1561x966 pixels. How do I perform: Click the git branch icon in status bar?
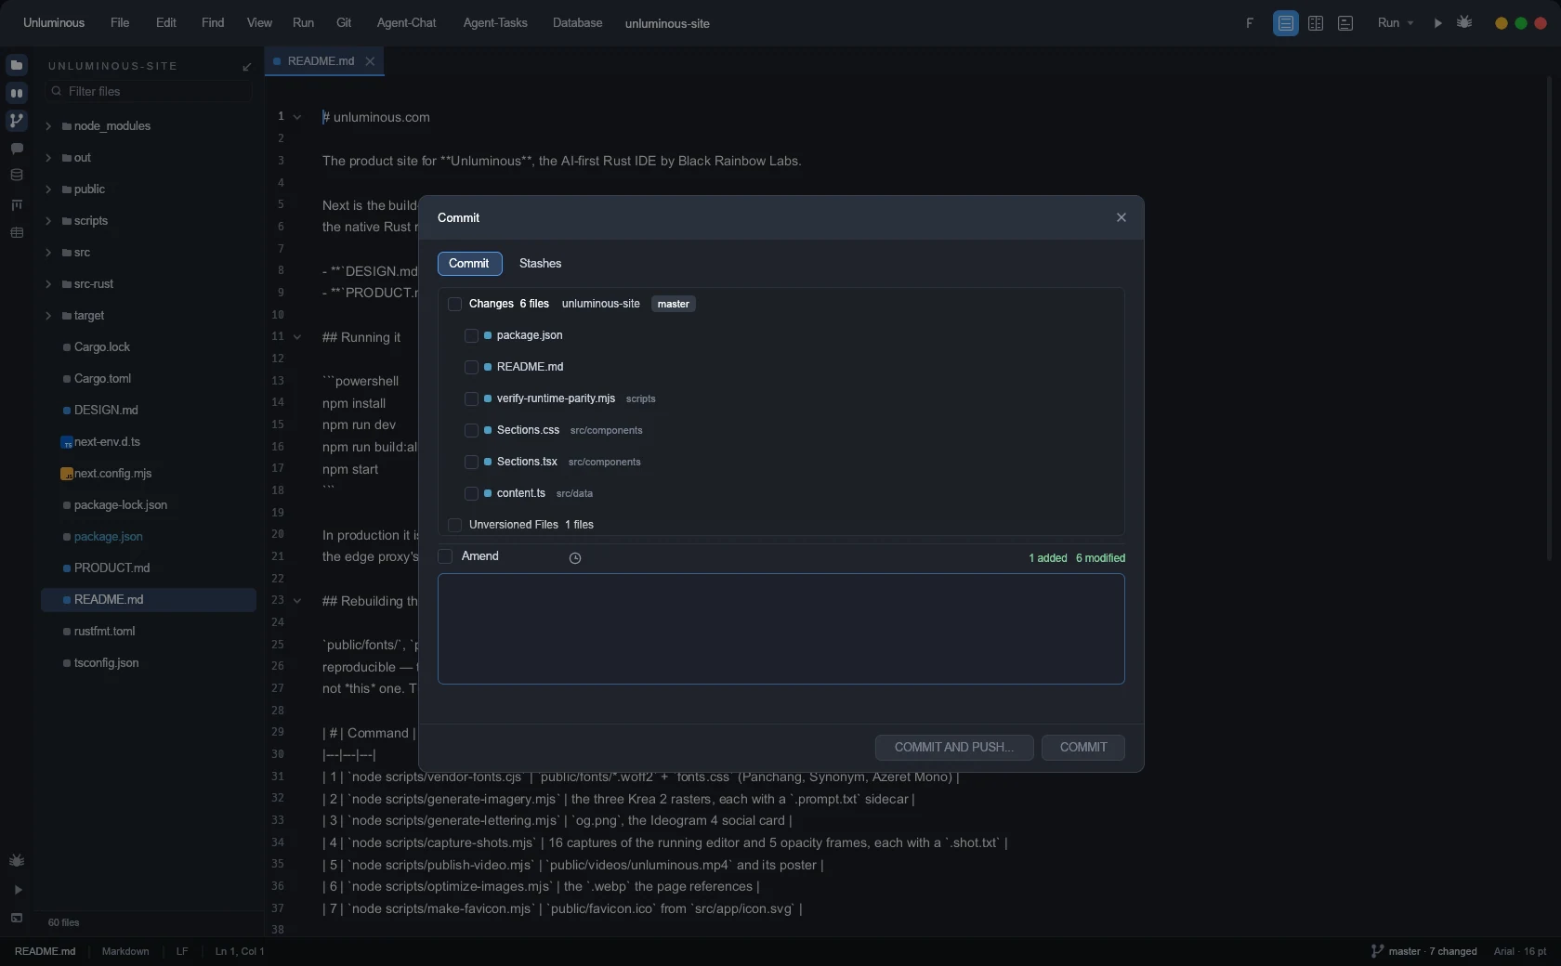1377,951
